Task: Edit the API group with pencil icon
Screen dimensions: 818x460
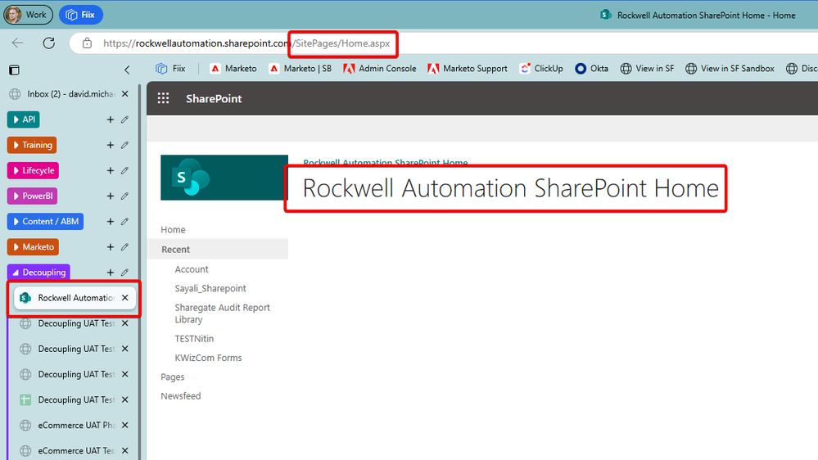Action: 124,120
